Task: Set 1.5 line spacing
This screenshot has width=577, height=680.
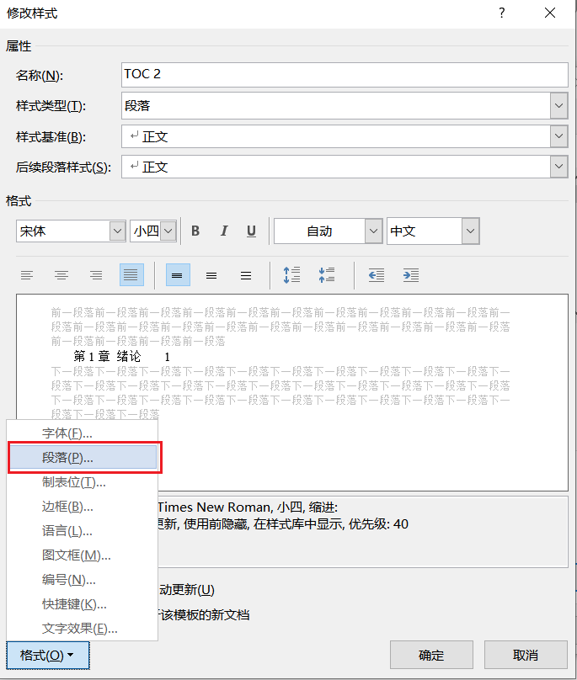Action: [211, 275]
